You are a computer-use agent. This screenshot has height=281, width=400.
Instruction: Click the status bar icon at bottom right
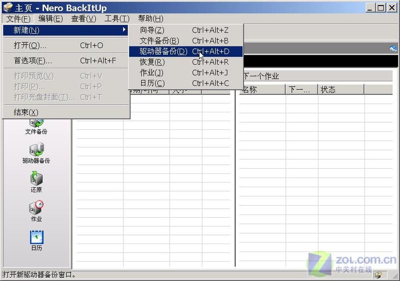[x=378, y=275]
